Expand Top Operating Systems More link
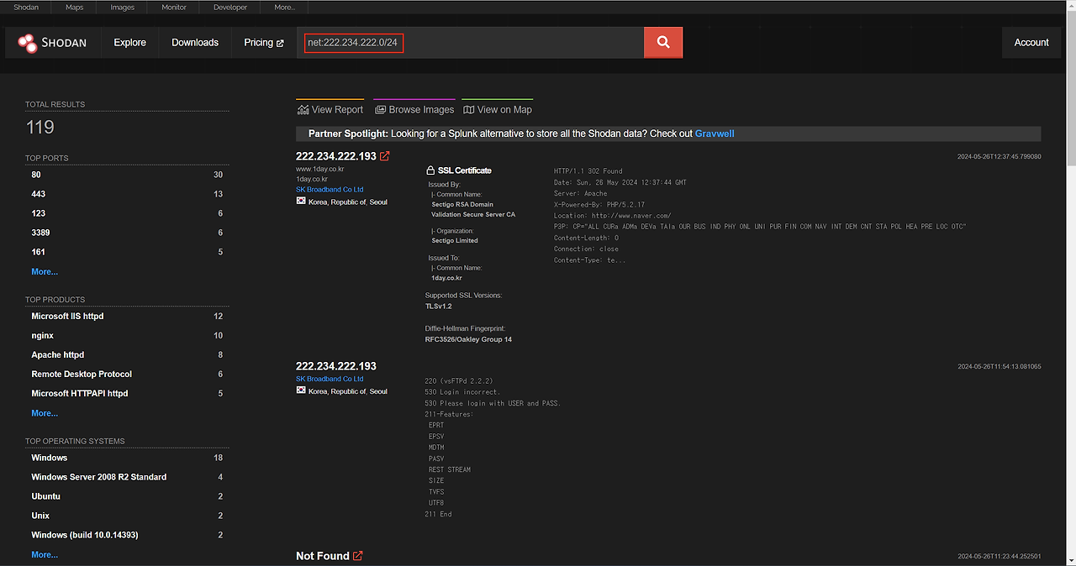Screen dimensions: 1076x566 coord(45,555)
